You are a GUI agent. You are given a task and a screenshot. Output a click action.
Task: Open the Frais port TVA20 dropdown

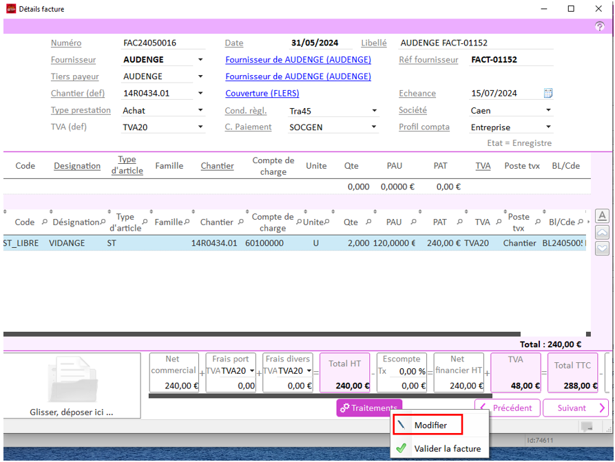(x=251, y=371)
